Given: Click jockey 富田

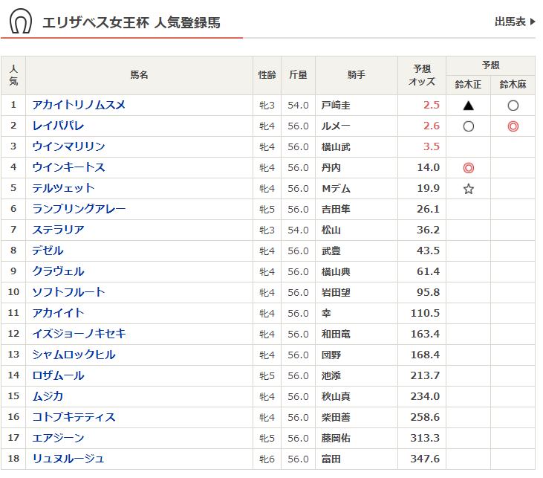Looking at the screenshot, I should click(331, 459).
